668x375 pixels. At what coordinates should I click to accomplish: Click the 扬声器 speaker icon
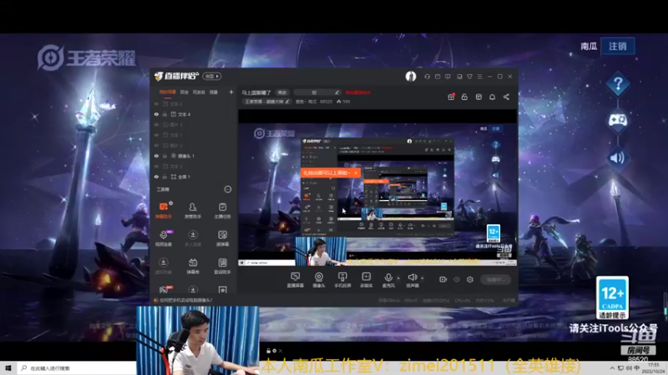412,277
